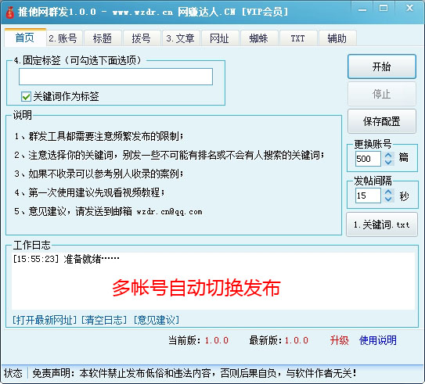The image size is (425, 384).
Task: Click the 当前版 version number 1.0.0
Action: pyautogui.click(x=217, y=340)
